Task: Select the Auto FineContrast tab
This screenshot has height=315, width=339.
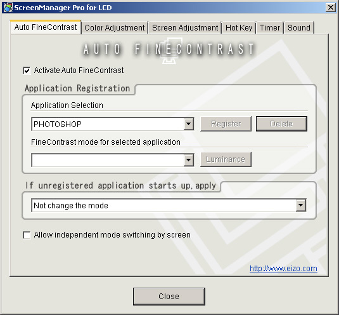Action: pyautogui.click(x=46, y=27)
